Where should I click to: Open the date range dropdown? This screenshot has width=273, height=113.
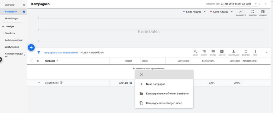click(x=256, y=4)
